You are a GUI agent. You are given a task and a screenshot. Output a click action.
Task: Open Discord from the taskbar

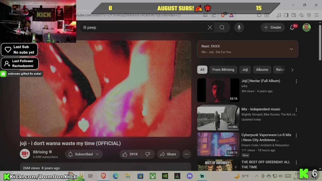tap(189, 176)
